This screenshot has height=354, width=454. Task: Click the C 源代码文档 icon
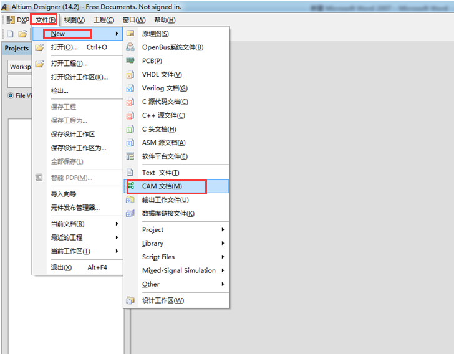pos(130,102)
